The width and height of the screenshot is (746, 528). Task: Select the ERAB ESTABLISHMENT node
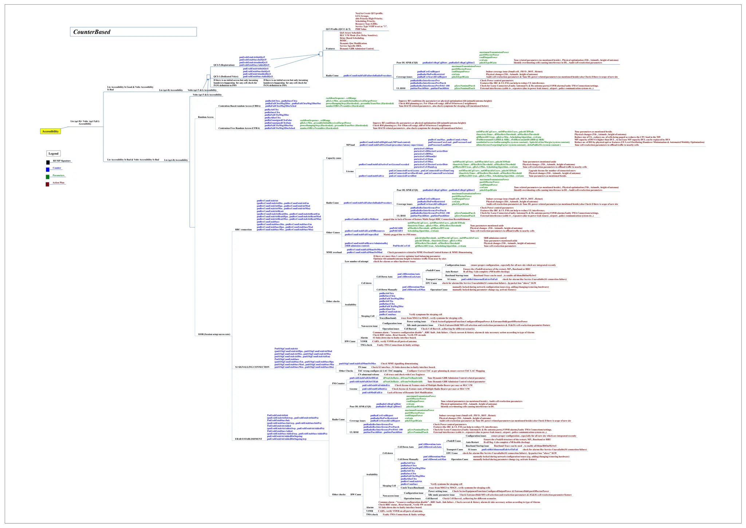click(x=248, y=439)
